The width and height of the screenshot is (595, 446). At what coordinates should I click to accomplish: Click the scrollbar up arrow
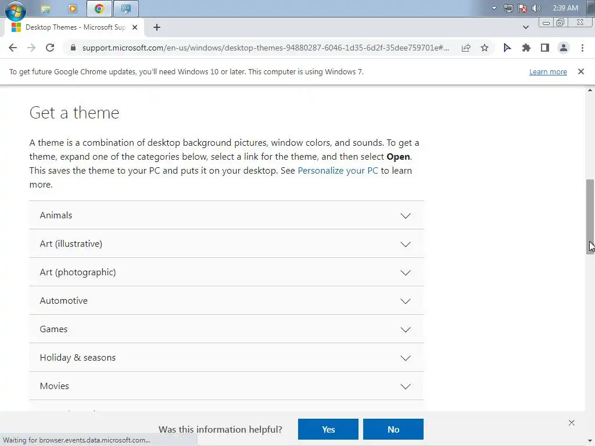point(590,90)
